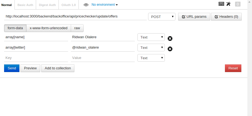Open Text type dropdown for array[name]
252x116 pixels.
[x=151, y=37]
